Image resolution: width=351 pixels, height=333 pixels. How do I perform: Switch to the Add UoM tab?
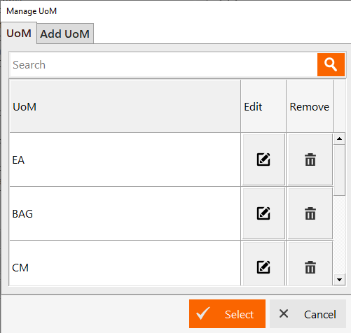(x=65, y=34)
